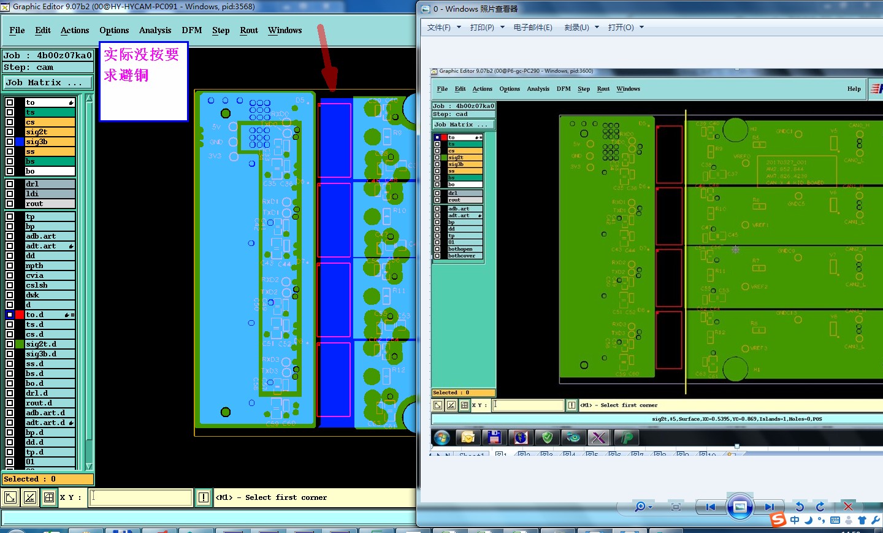Click the Step: cam field

[x=48, y=67]
